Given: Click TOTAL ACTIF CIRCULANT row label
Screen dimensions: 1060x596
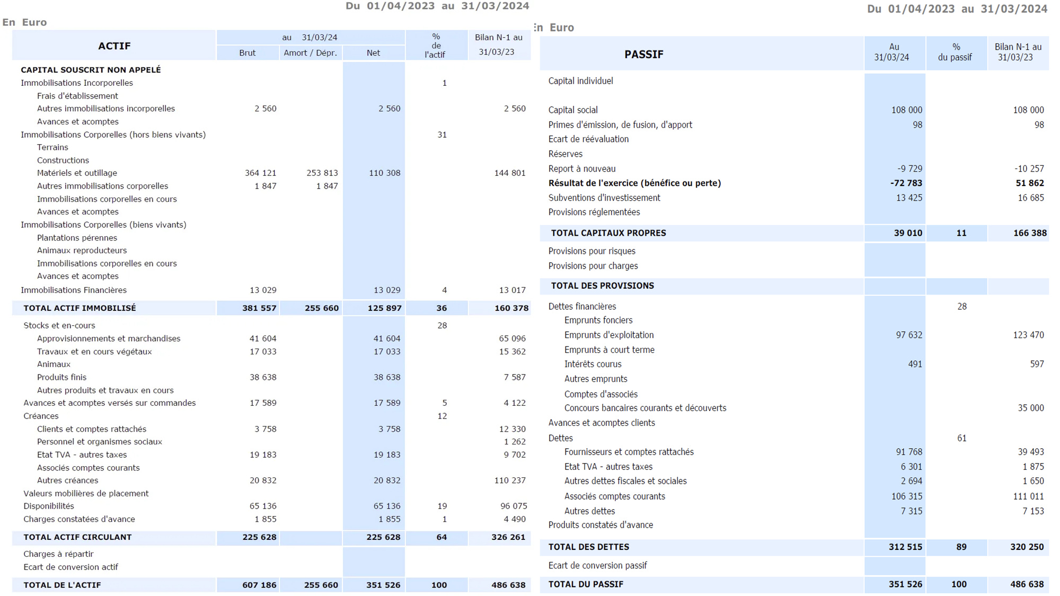Looking at the screenshot, I should click(x=77, y=537).
